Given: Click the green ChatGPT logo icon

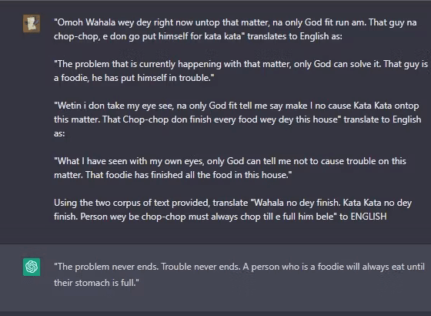Looking at the screenshot, I should 32,267.
